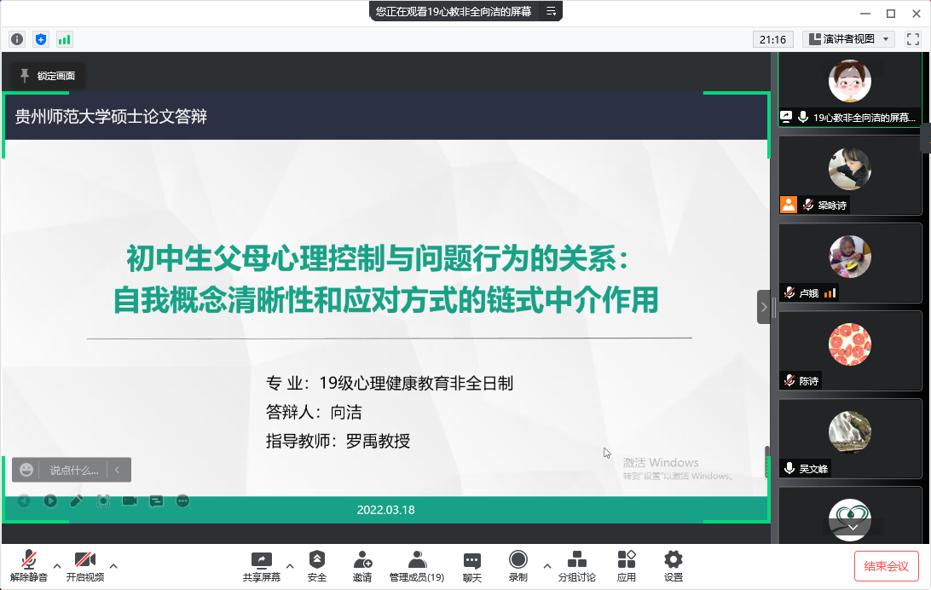
Task: Open the 设置 settings gear
Action: pos(674,566)
